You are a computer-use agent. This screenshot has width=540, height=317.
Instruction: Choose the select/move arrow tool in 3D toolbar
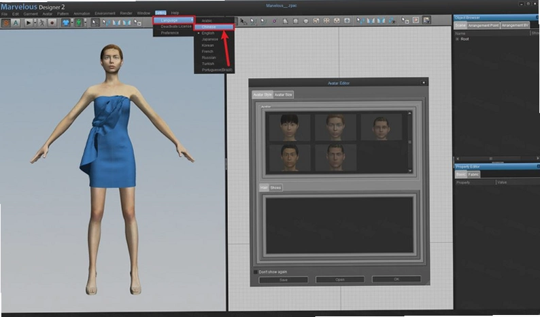[95, 22]
